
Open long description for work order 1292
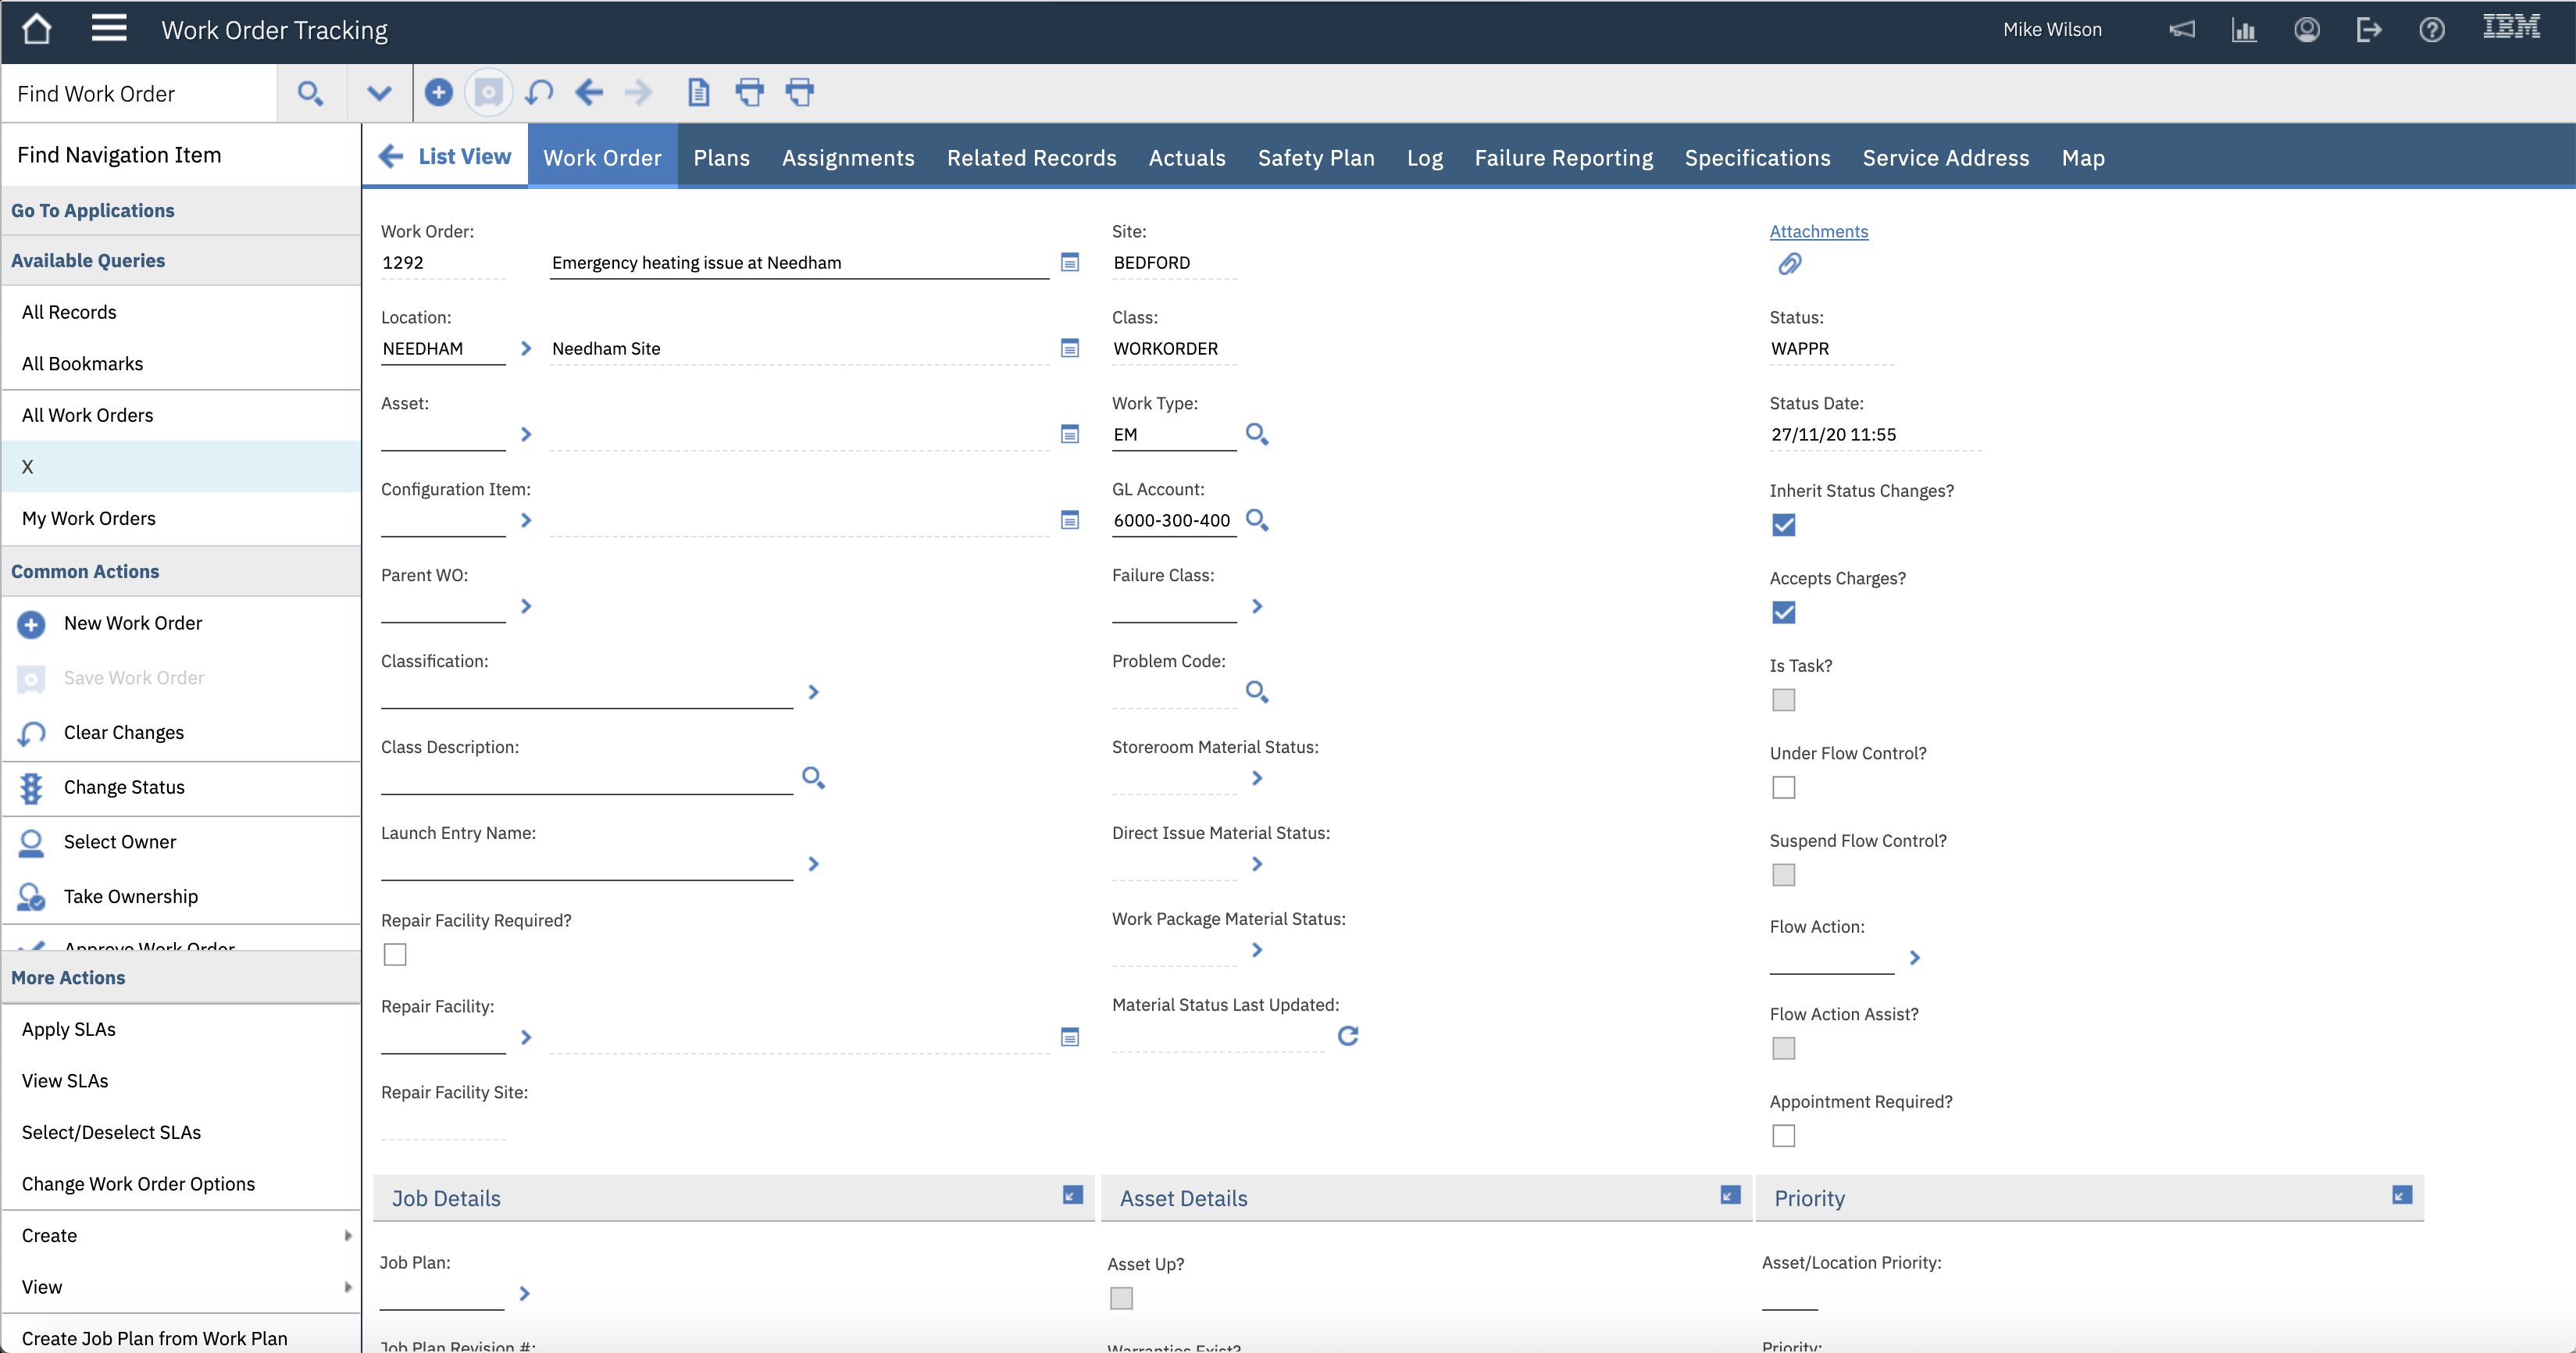[1069, 263]
